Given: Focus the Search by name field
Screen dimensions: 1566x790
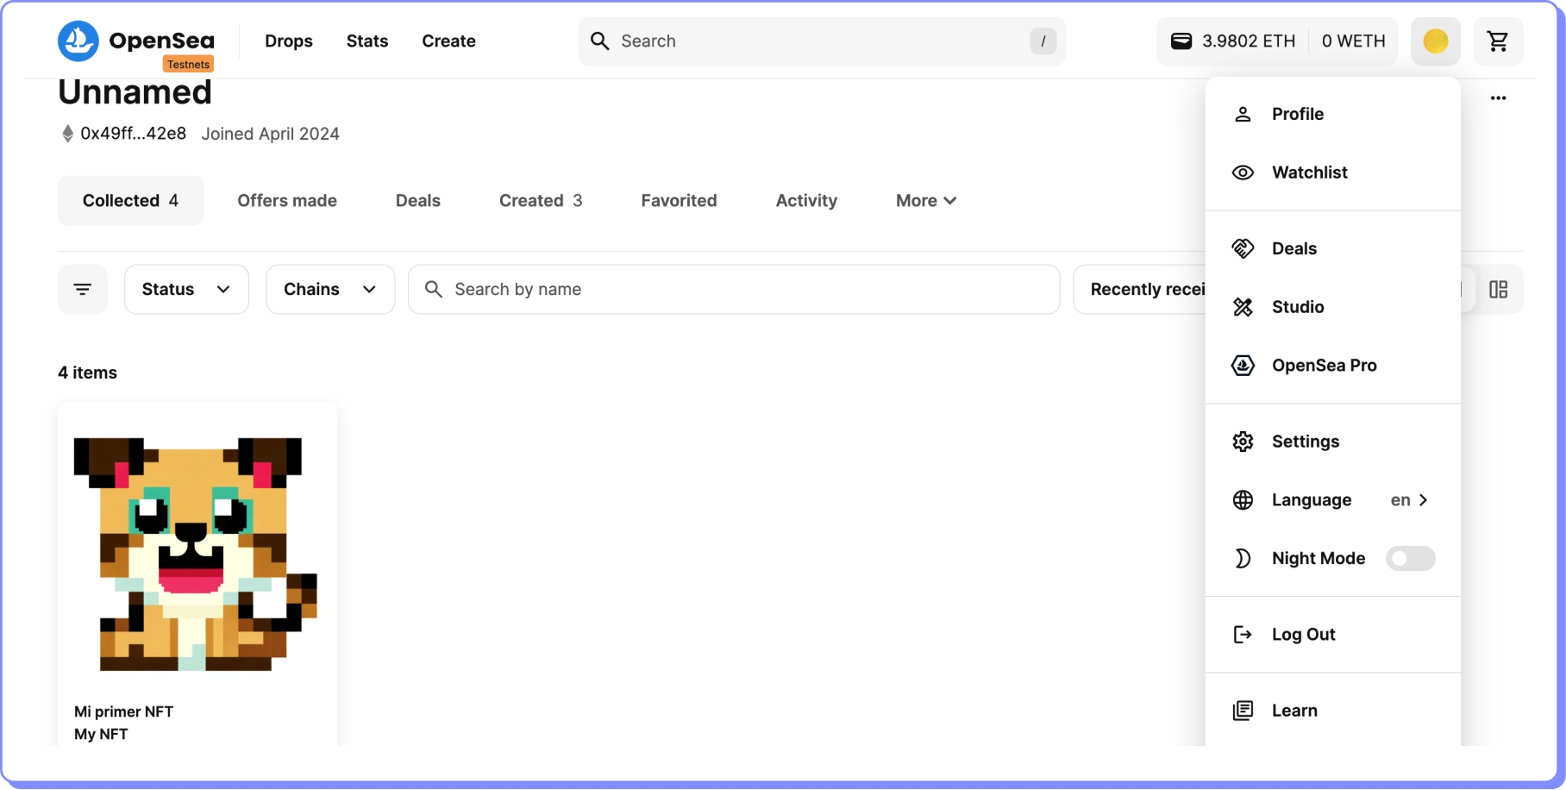Looking at the screenshot, I should (733, 290).
